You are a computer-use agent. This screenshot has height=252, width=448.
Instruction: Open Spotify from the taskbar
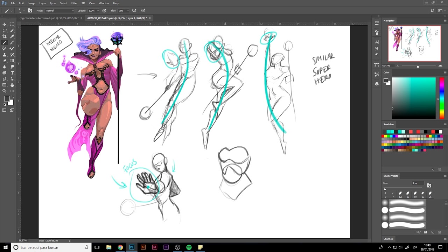pos(189,247)
